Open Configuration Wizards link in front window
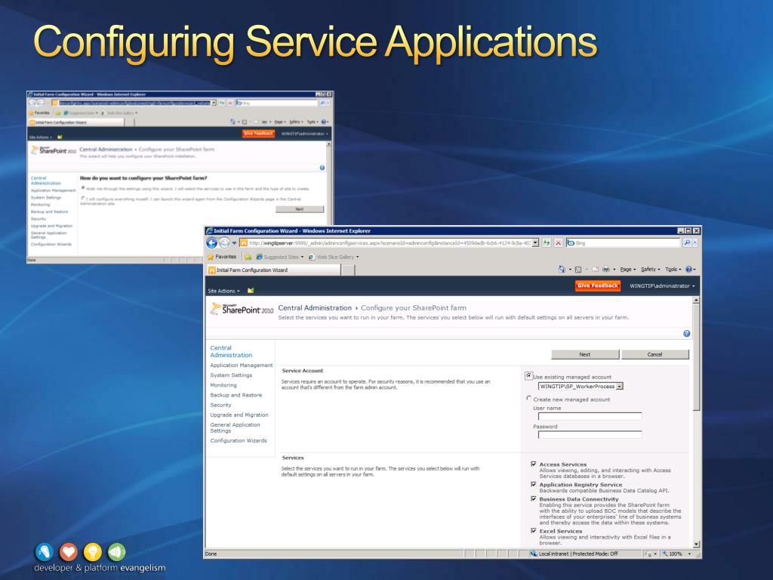Screen dimensions: 773x580 coord(239,440)
